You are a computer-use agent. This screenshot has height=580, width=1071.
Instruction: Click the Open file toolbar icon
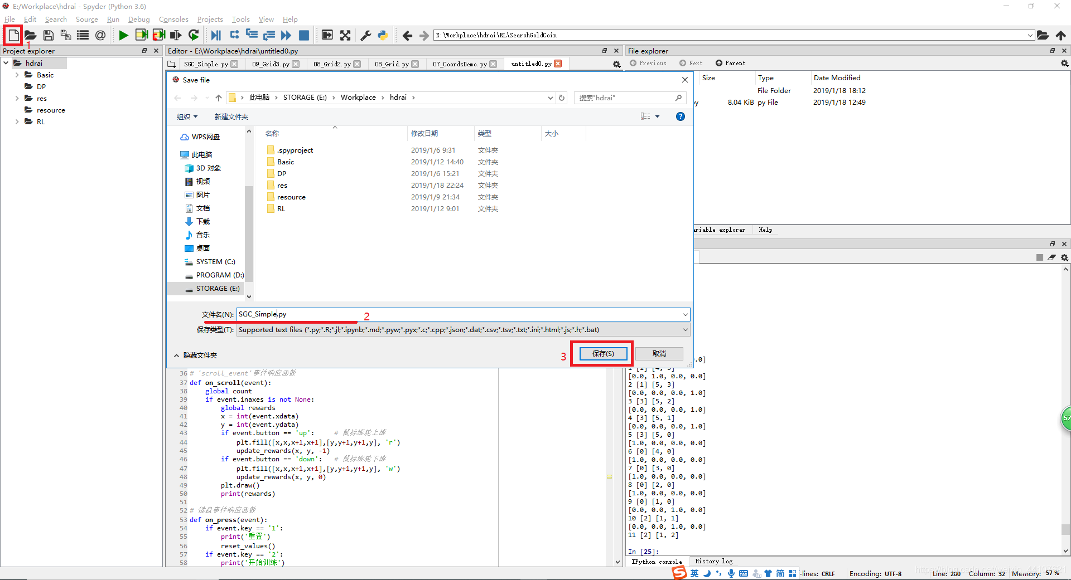coord(30,36)
